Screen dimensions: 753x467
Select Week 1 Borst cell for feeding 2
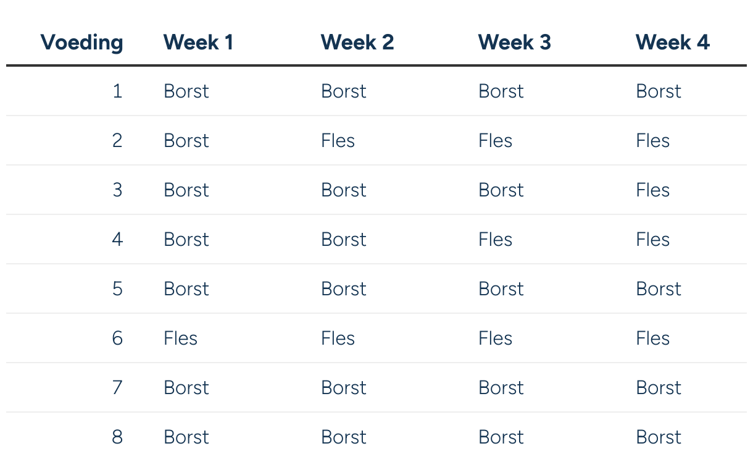(186, 141)
